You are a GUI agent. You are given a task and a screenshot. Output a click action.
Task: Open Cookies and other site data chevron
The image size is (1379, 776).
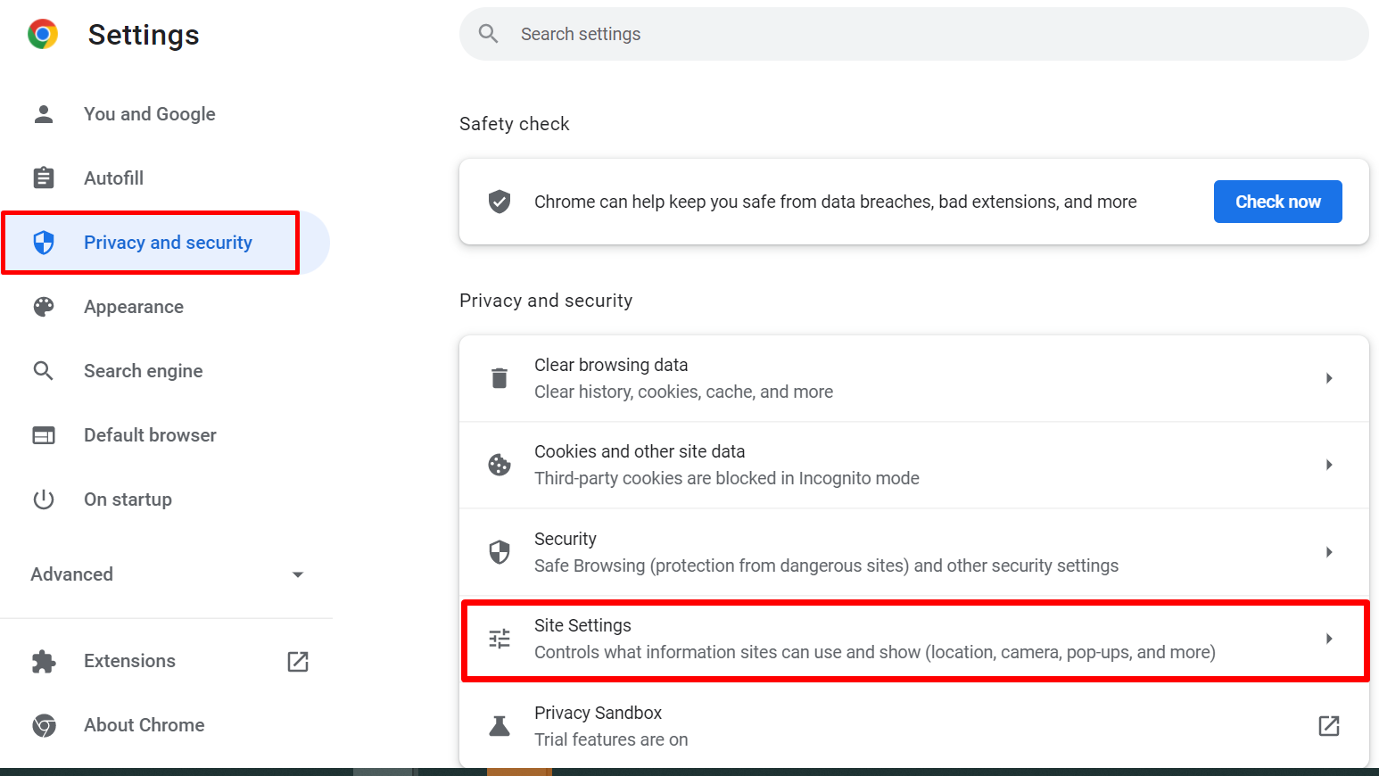point(1329,465)
